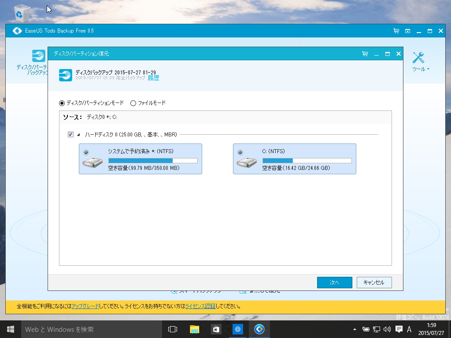Click the EaseUS logo in main title bar

[17, 31]
